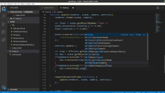Click the split editor icon
Viewport: 165px width, 93px height.
(x=158, y=8)
